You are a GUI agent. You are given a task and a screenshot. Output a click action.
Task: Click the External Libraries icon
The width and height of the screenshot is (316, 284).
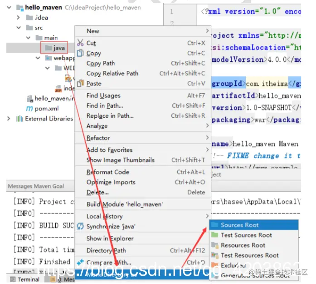pyautogui.click(x=20, y=119)
